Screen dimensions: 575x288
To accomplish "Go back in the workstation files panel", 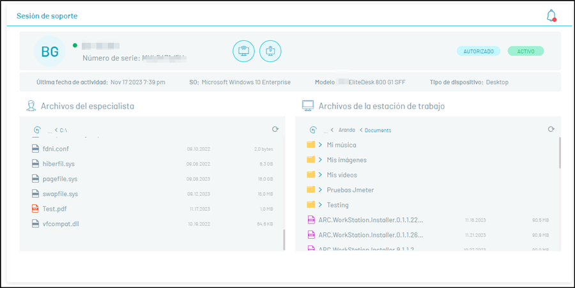I will [x=313, y=130].
